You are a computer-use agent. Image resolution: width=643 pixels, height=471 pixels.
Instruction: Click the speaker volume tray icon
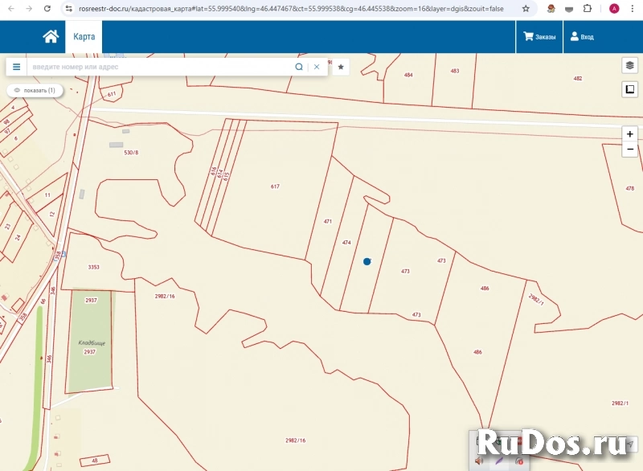479,461
